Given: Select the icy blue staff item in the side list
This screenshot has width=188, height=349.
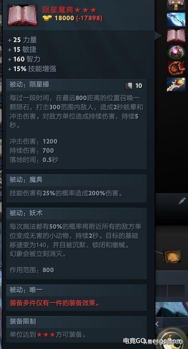Looking at the screenshot, I should (176, 20).
